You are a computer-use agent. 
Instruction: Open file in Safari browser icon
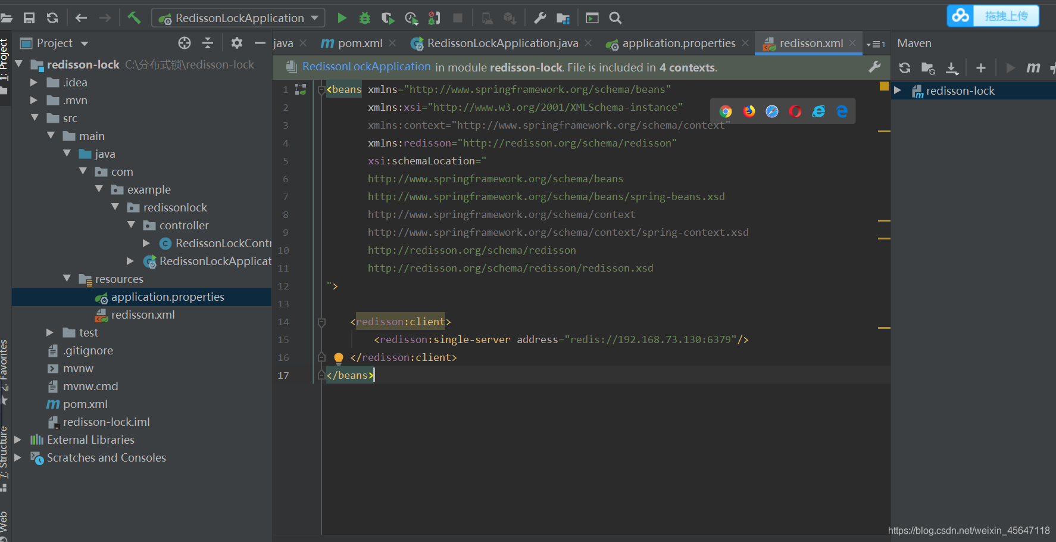pyautogui.click(x=772, y=111)
